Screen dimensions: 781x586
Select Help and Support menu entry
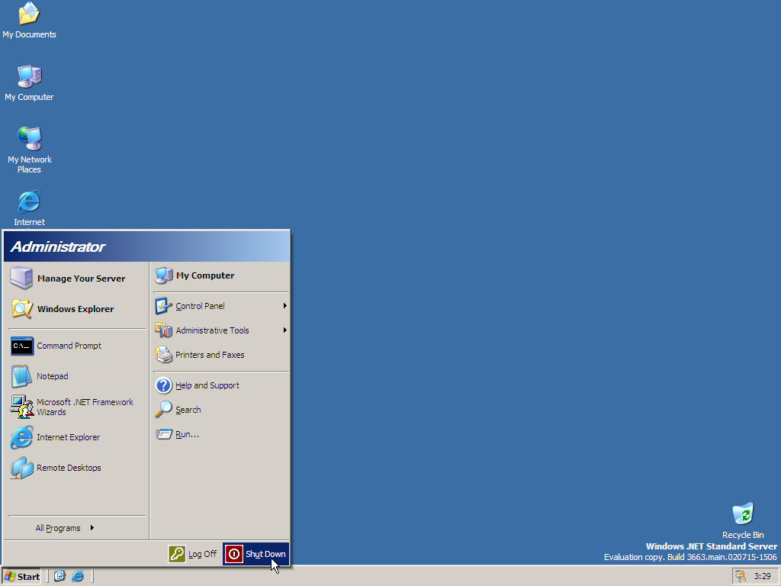[207, 385]
